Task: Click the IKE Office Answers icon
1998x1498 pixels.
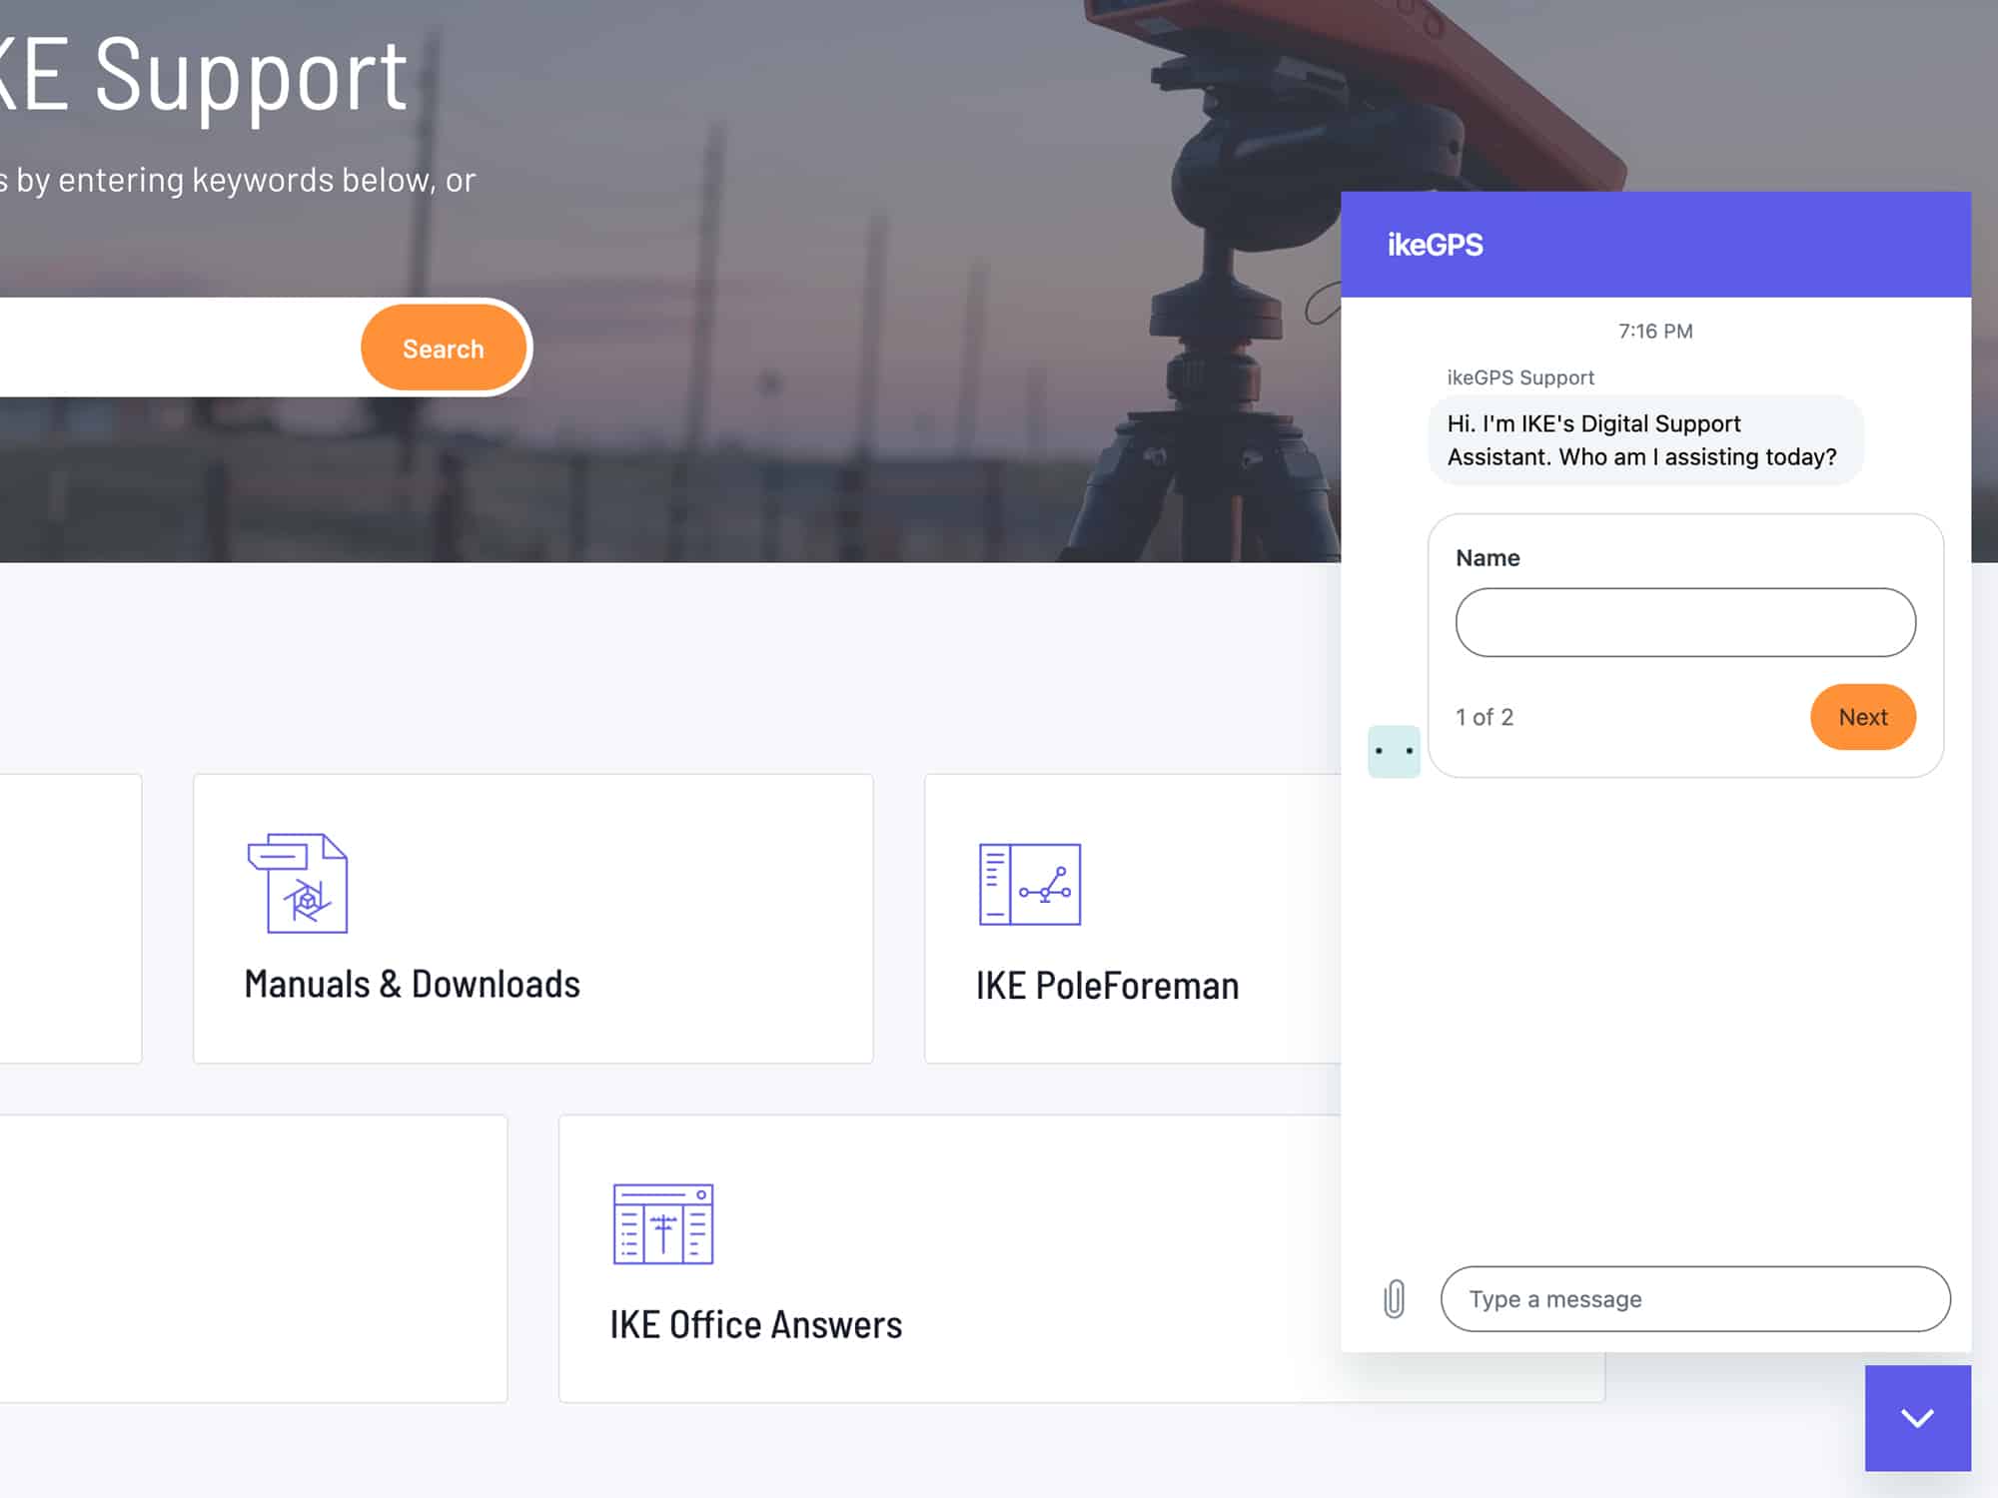Action: coord(663,1223)
